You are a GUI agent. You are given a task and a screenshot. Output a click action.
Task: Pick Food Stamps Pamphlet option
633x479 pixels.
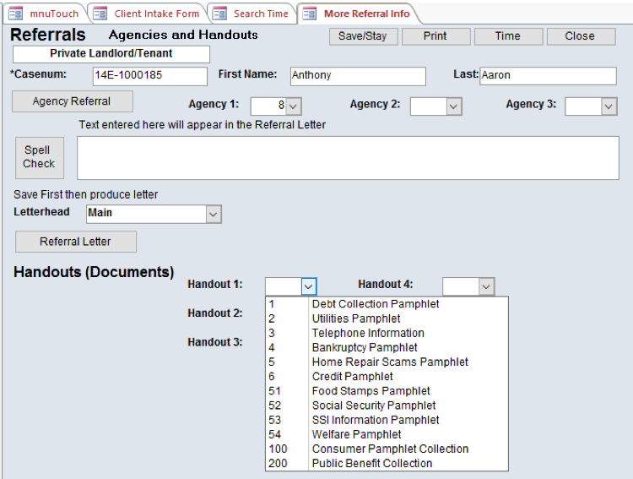371,391
